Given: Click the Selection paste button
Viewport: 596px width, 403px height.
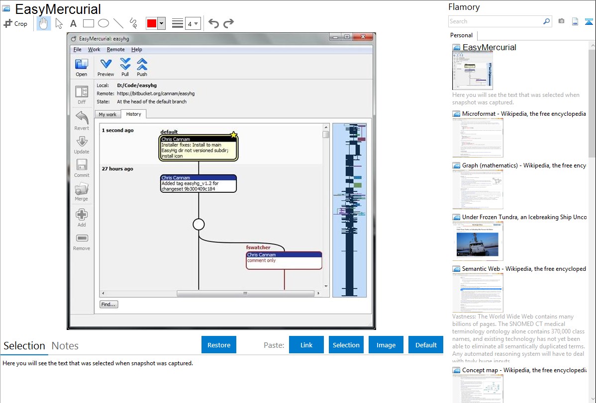Looking at the screenshot, I should coord(346,345).
